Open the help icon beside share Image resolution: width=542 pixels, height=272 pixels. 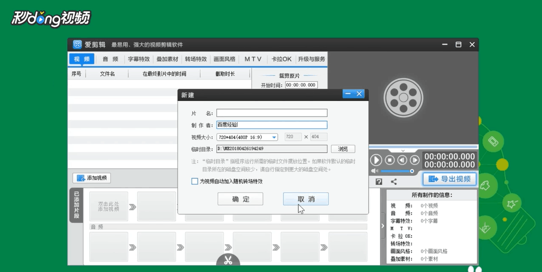point(379,181)
